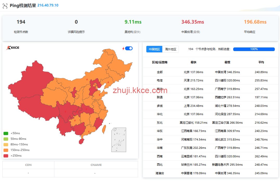The image size is (280, 182).
Task: Click the green <50ms legend swatch
Action: click(x=6, y=133)
